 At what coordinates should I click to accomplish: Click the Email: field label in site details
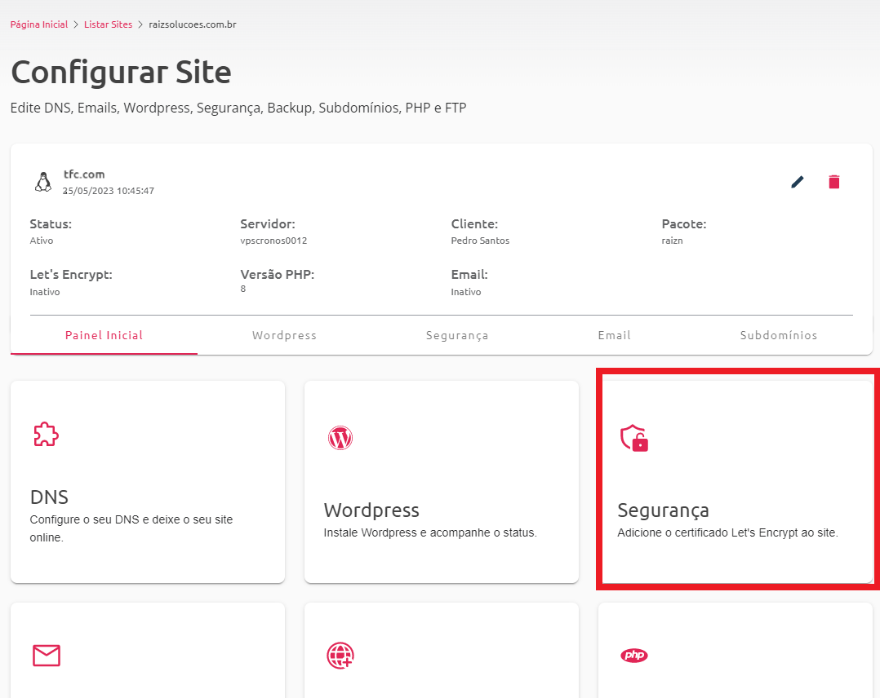click(469, 275)
